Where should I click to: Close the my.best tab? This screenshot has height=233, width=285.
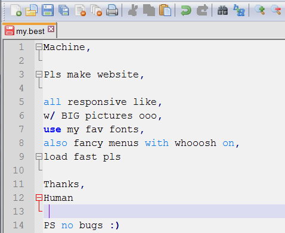[51, 29]
